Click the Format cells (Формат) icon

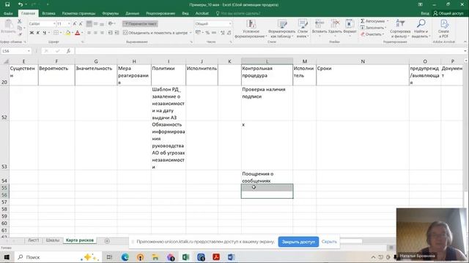click(x=350, y=24)
